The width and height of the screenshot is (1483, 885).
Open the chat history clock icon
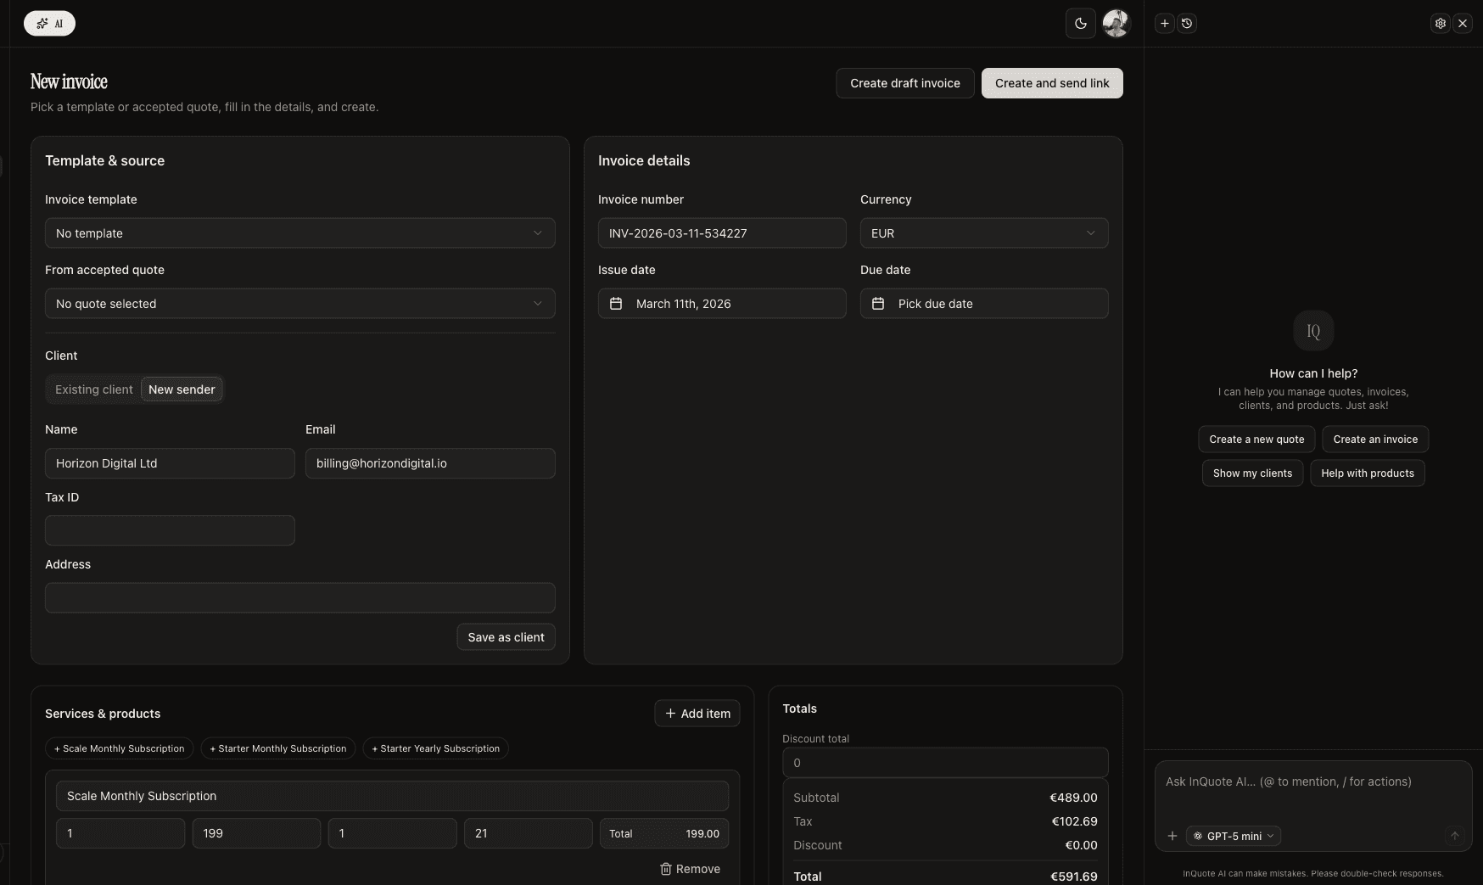[x=1187, y=24]
